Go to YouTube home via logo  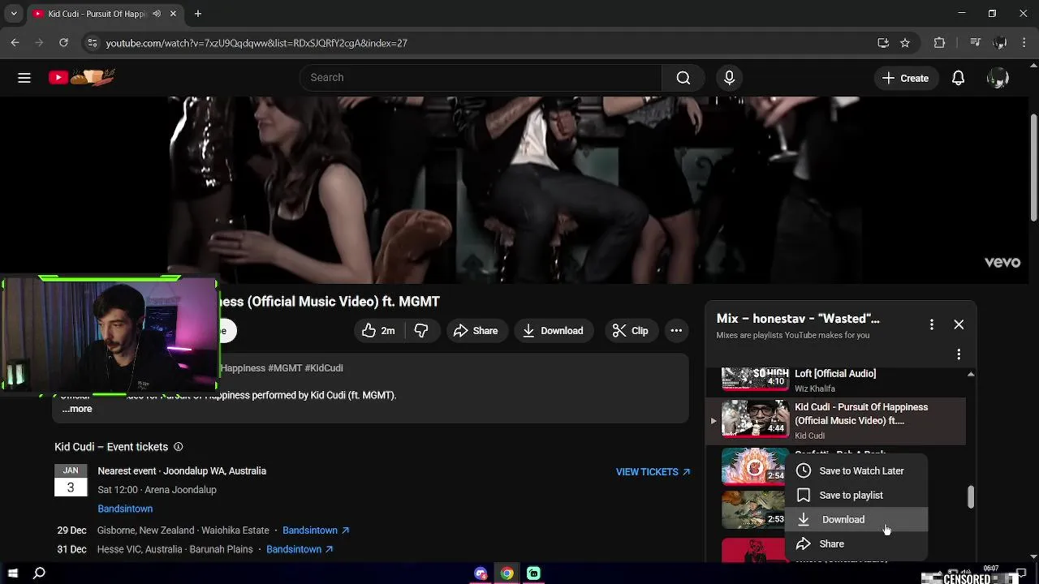[81, 77]
